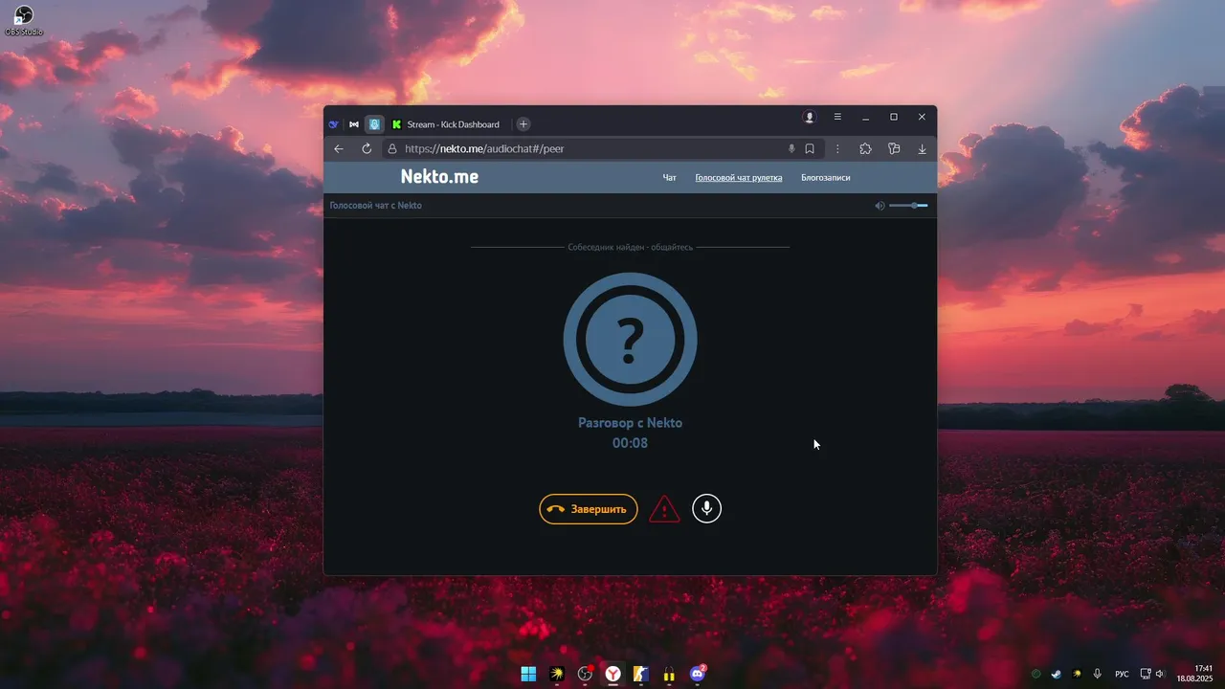
Task: Switch to the active Nekto audiochat tab
Action: tap(374, 124)
